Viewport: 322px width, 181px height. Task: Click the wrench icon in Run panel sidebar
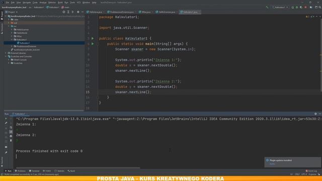pyautogui.click(x=6, y=123)
